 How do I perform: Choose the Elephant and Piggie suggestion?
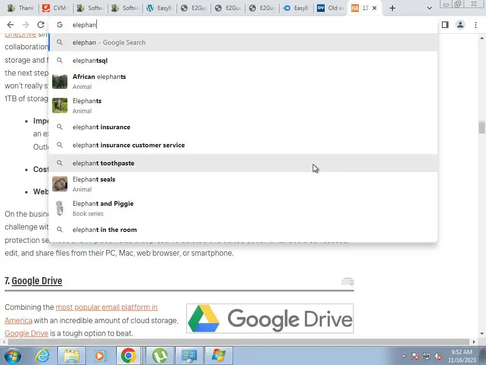[x=243, y=208]
